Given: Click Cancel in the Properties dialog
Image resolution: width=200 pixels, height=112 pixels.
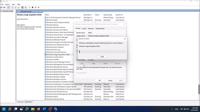Looking at the screenshot, I should [110, 81].
